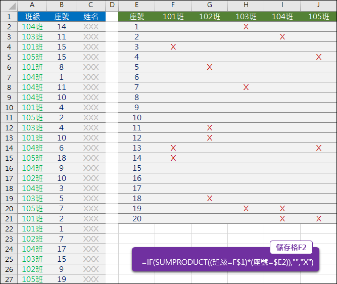Select cell B2 with value 14

point(62,27)
